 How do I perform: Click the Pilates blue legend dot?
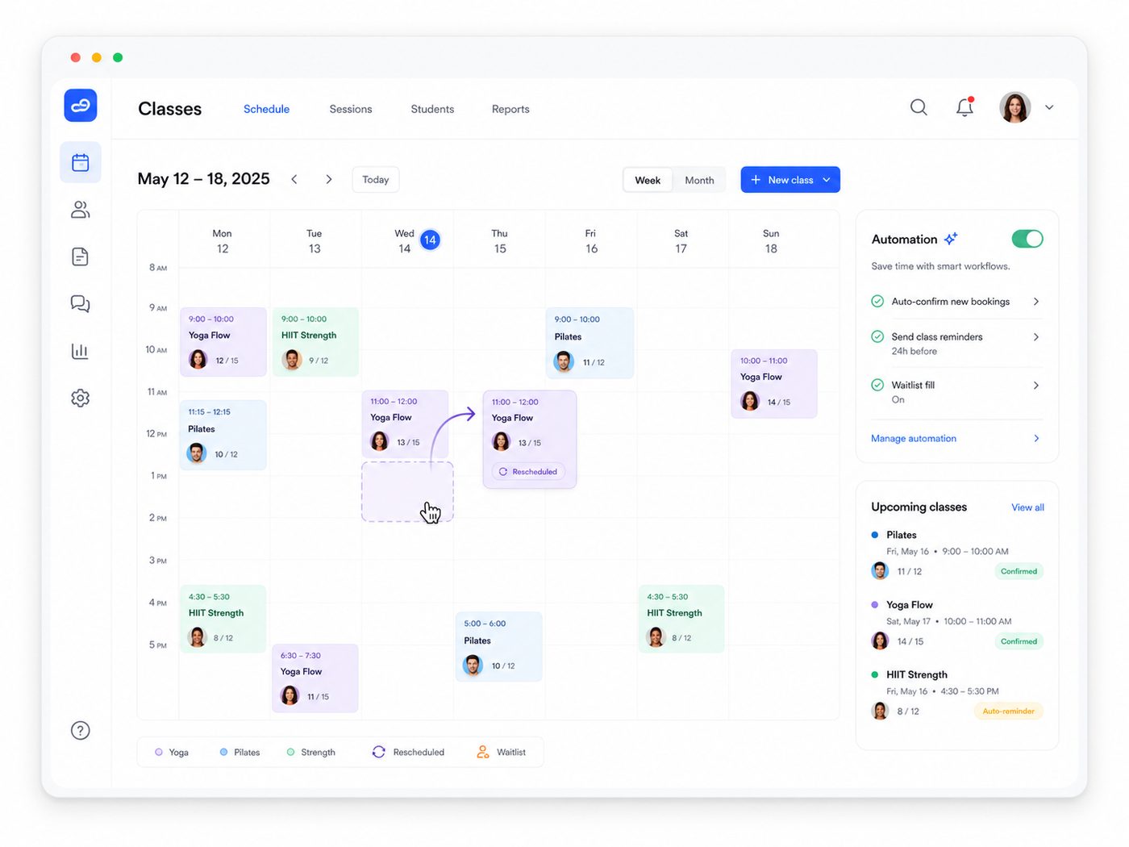[223, 752]
